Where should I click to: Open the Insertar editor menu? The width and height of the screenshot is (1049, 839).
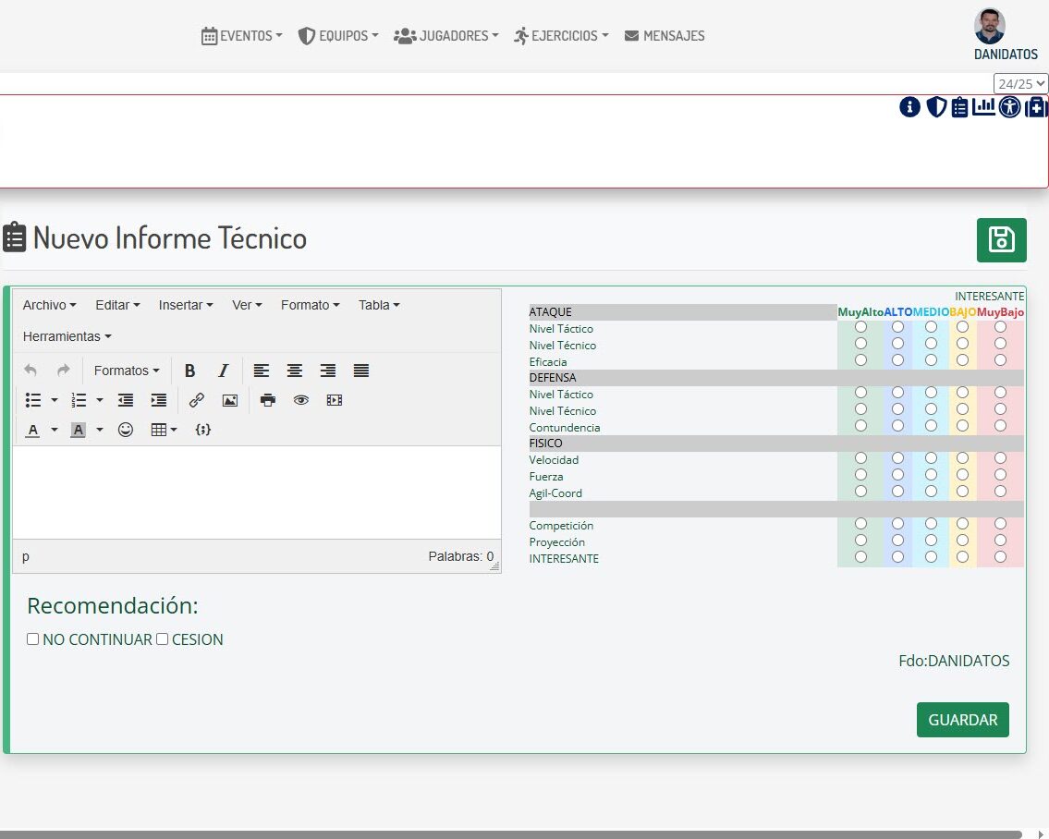pyautogui.click(x=185, y=305)
